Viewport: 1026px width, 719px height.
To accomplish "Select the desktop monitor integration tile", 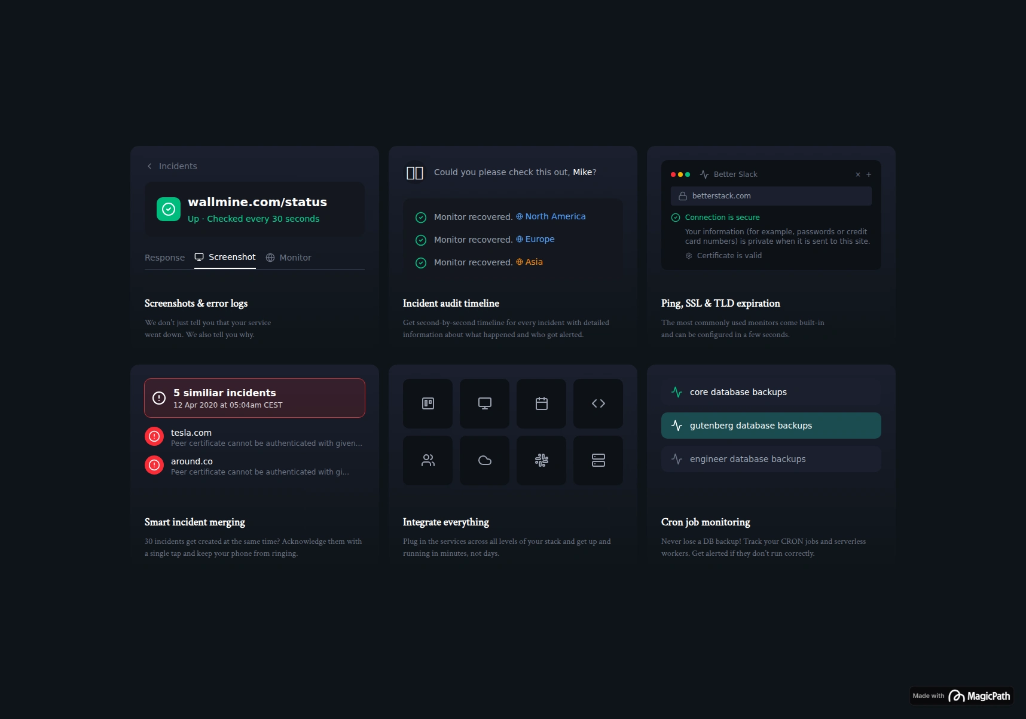I will coord(485,403).
